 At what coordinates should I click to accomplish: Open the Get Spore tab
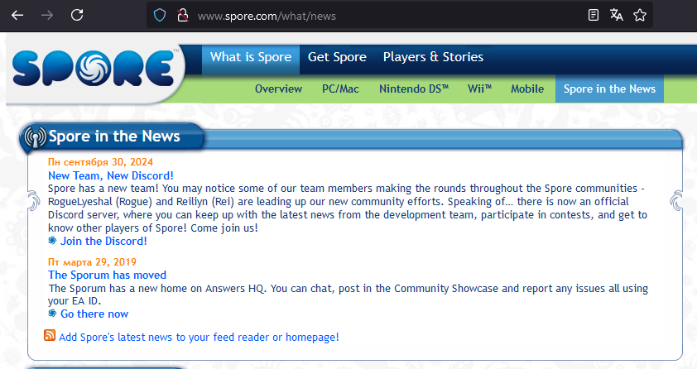(337, 57)
